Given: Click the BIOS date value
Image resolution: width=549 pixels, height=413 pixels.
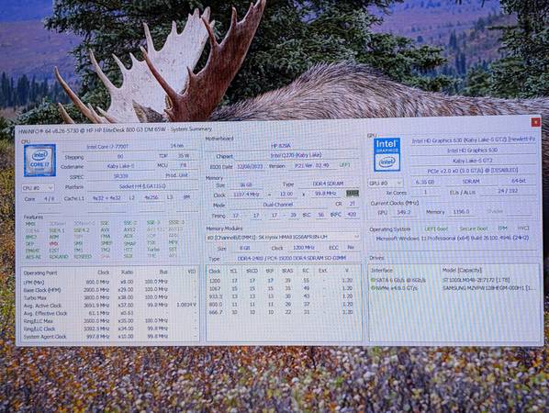Looking at the screenshot, I should (250, 167).
